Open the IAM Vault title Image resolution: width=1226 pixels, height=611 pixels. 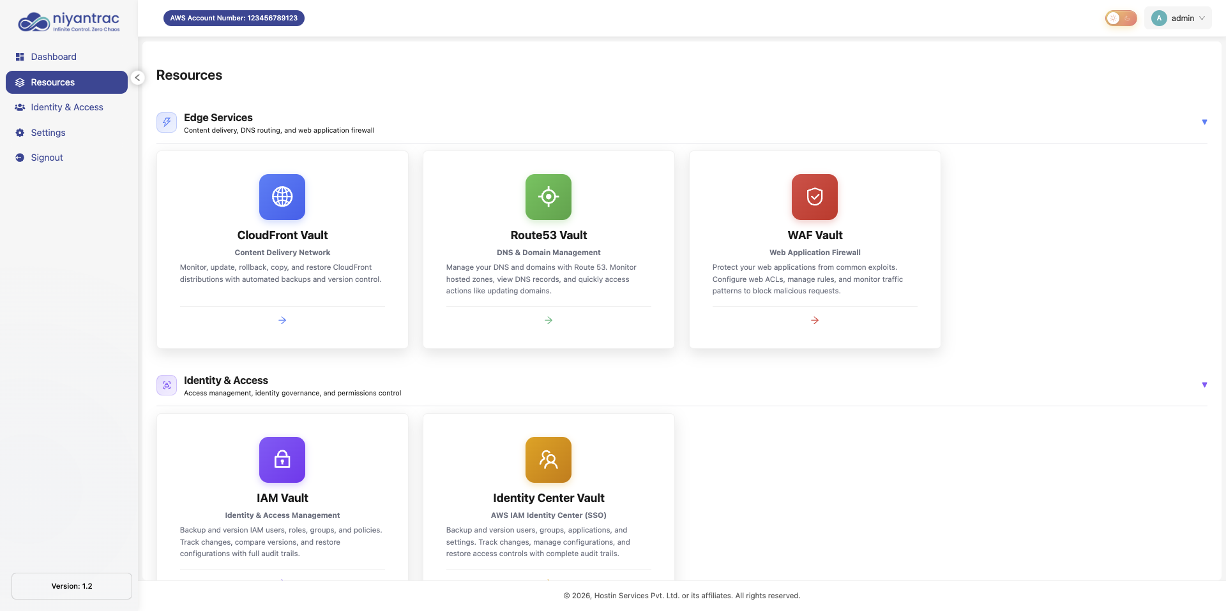[x=282, y=498]
